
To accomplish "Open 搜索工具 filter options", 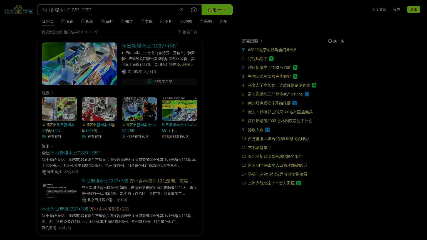I will pyautogui.click(x=188, y=32).
